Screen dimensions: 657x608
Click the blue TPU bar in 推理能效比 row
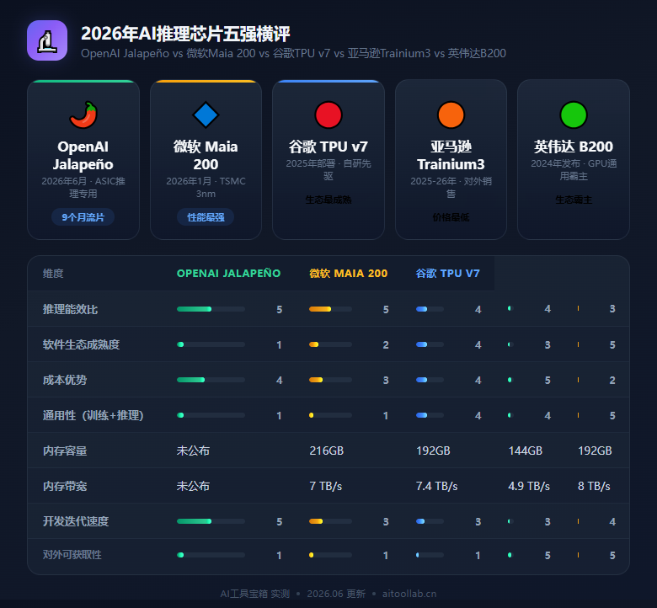421,309
